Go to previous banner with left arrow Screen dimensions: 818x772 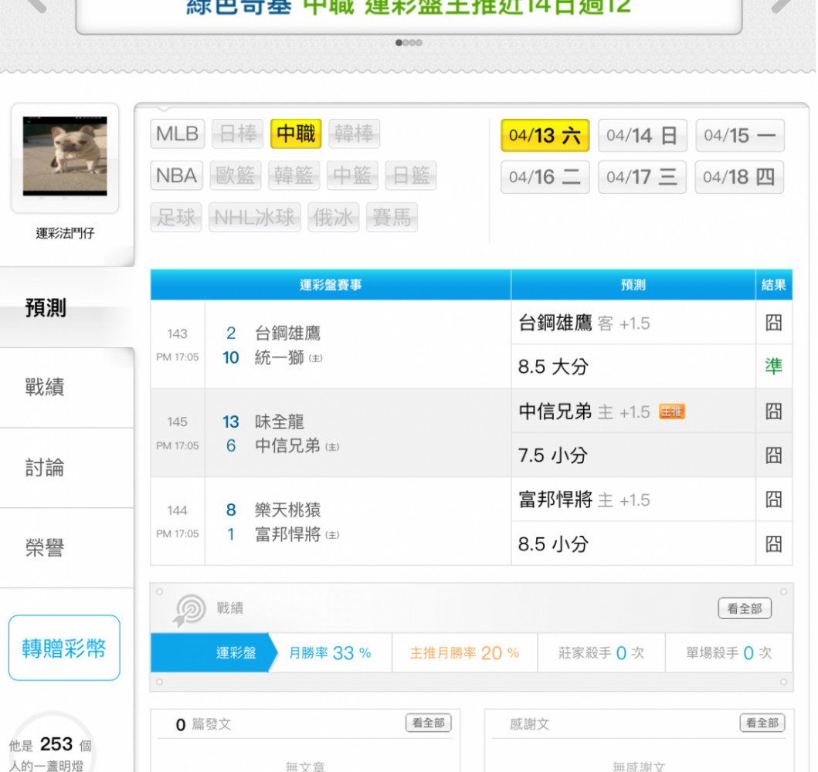pyautogui.click(x=36, y=5)
